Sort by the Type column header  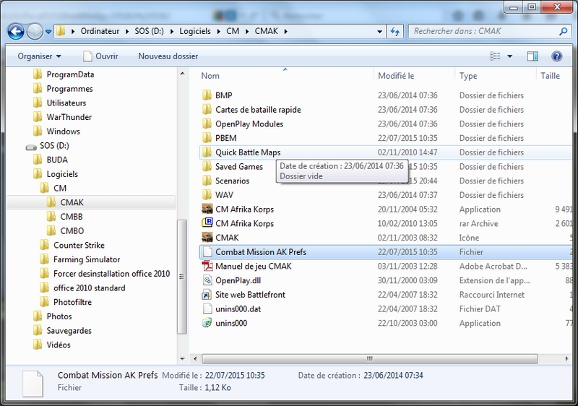(x=468, y=76)
